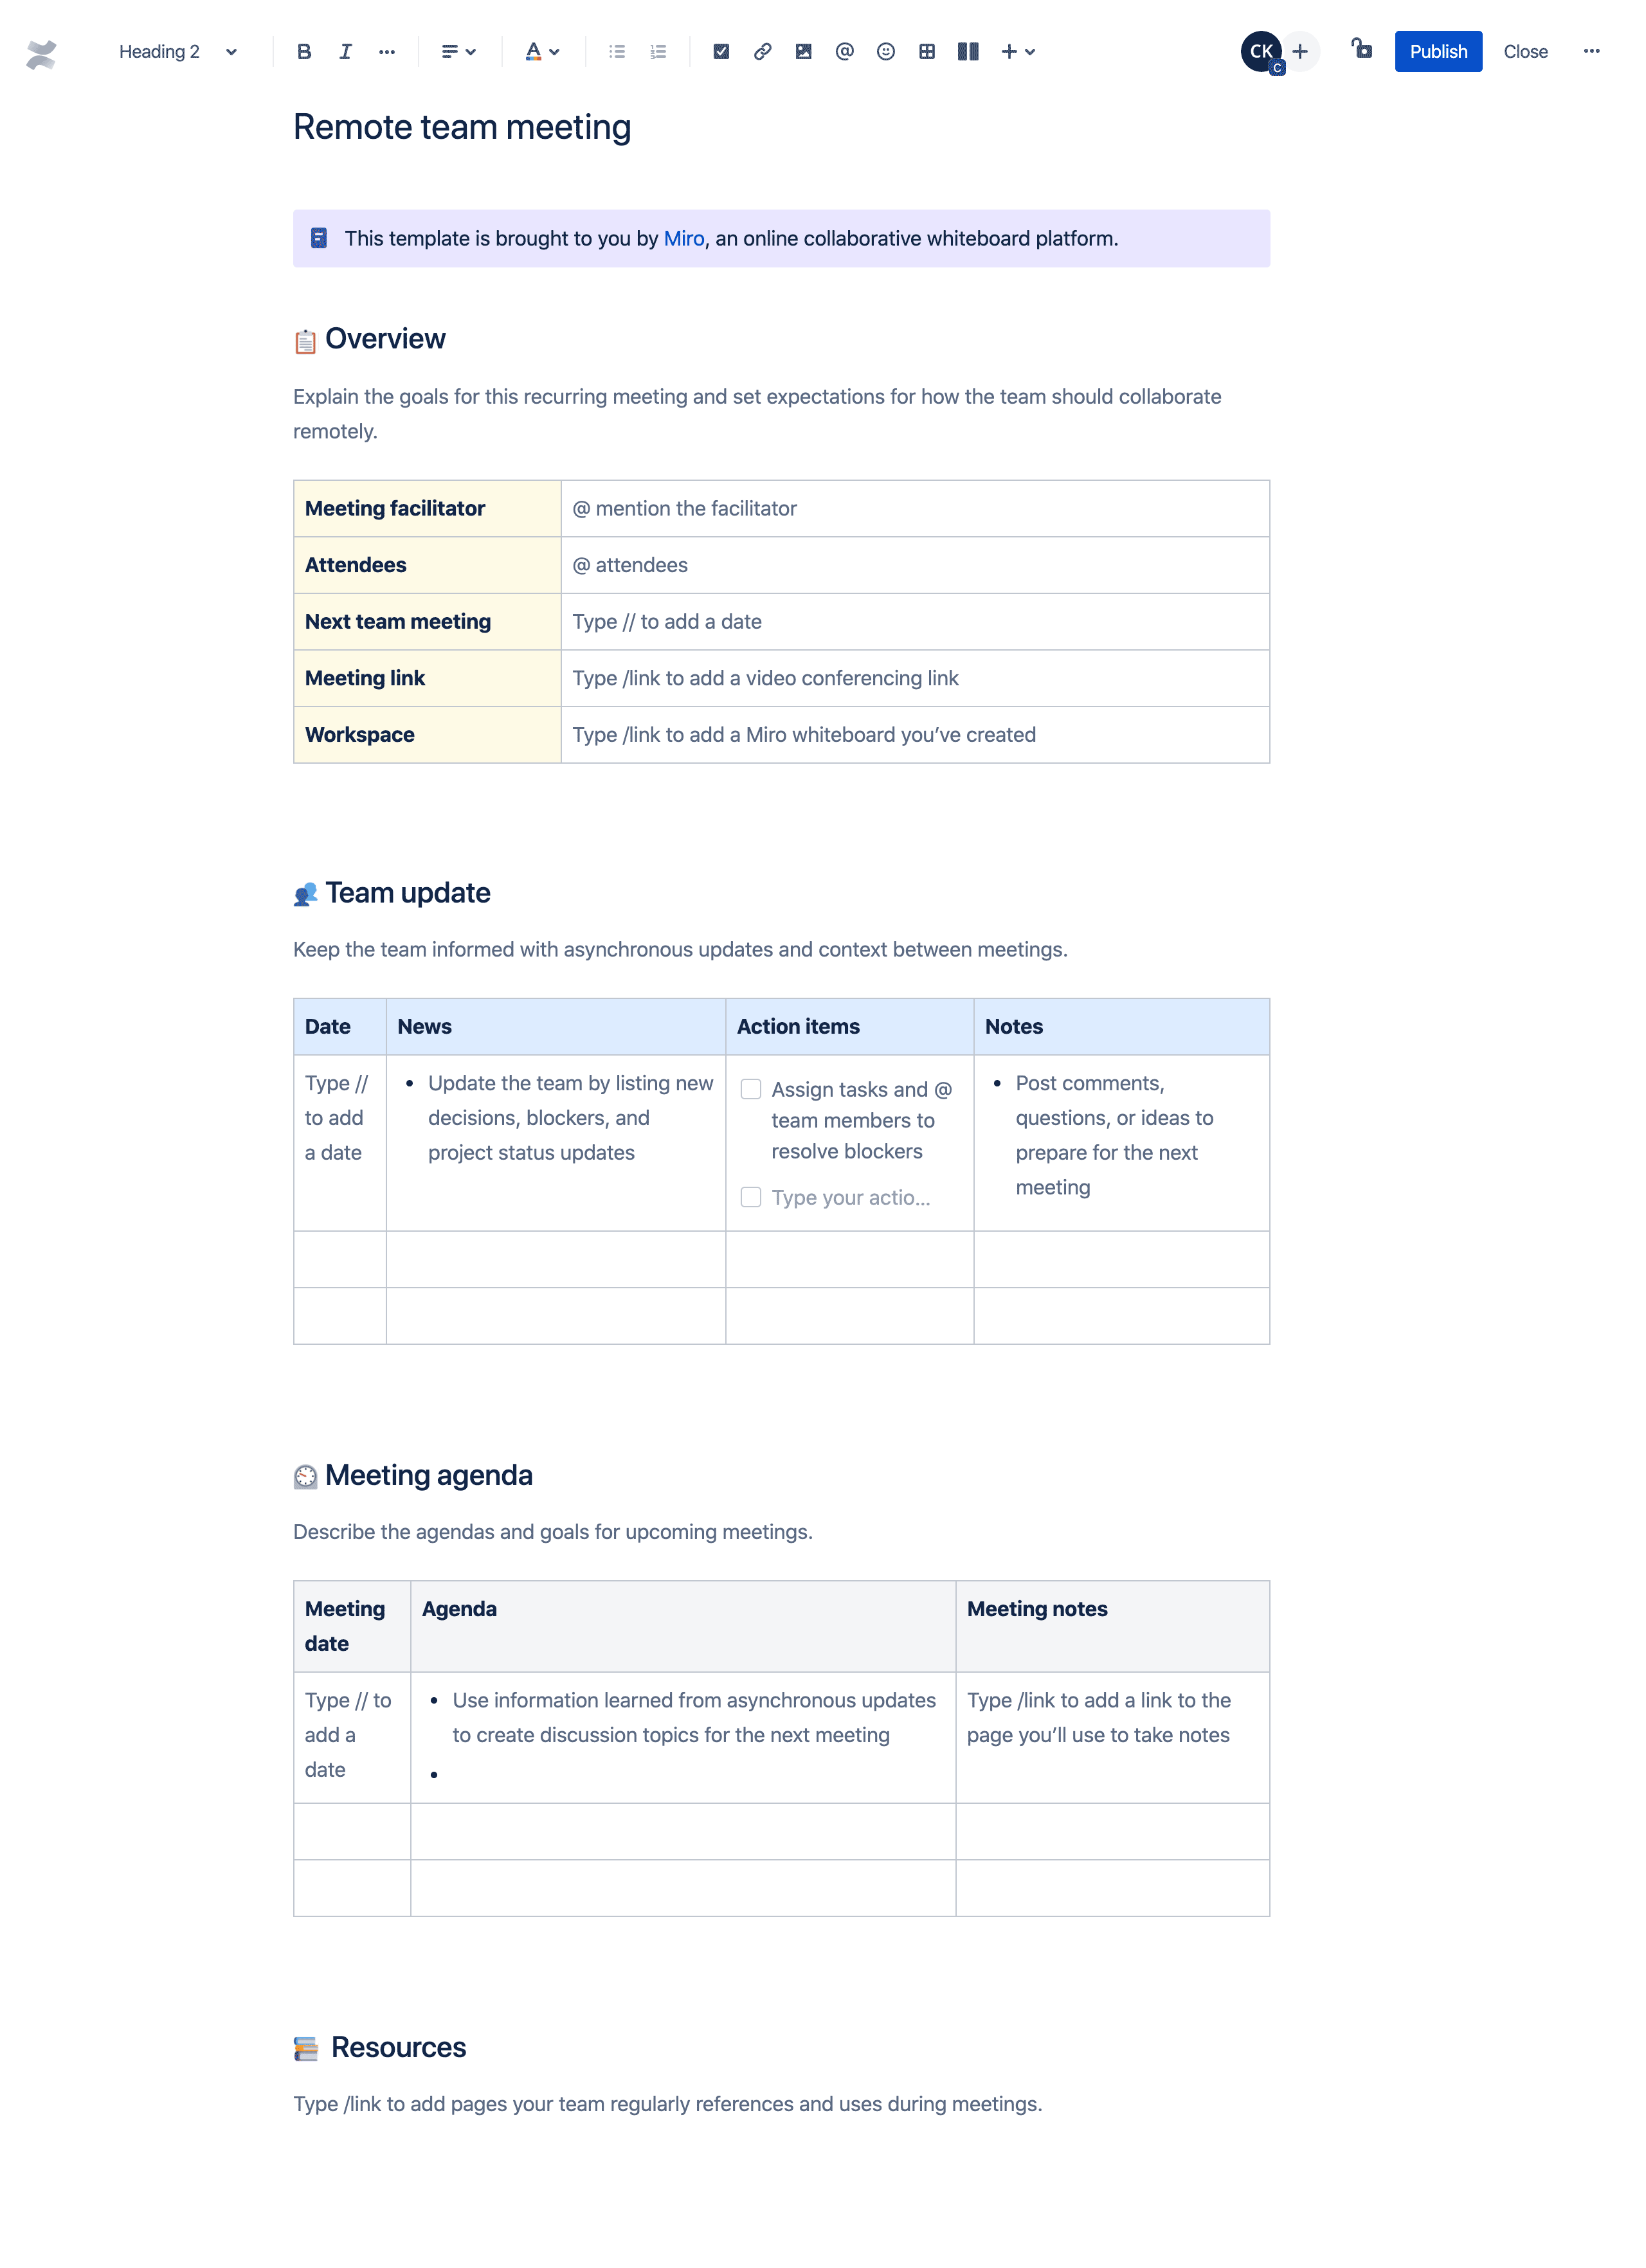Click the mention user icon
Viewport: 1646px width, 2268px height.
click(x=843, y=51)
